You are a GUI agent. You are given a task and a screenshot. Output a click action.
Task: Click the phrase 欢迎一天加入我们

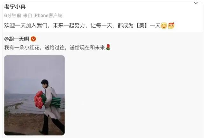(26, 25)
